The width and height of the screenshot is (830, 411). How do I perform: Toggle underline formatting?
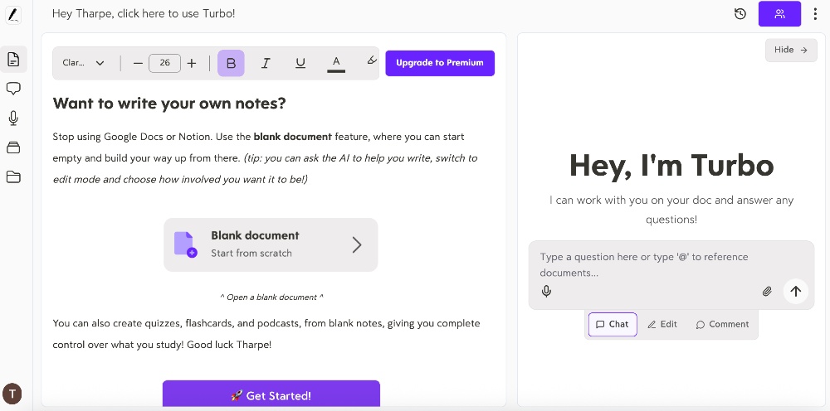tap(300, 63)
